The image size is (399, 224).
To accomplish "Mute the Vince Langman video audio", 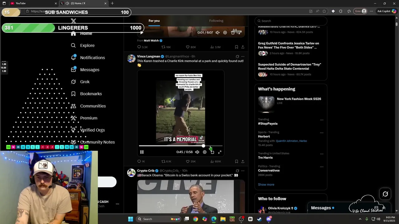I will 197,152.
